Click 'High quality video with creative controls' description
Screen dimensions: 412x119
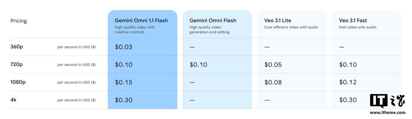point(135,30)
